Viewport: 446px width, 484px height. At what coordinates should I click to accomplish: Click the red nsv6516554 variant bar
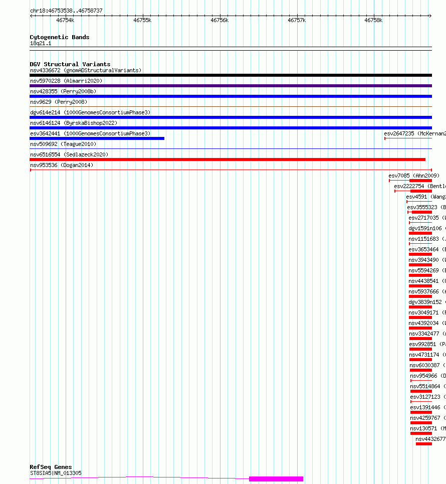click(x=228, y=159)
